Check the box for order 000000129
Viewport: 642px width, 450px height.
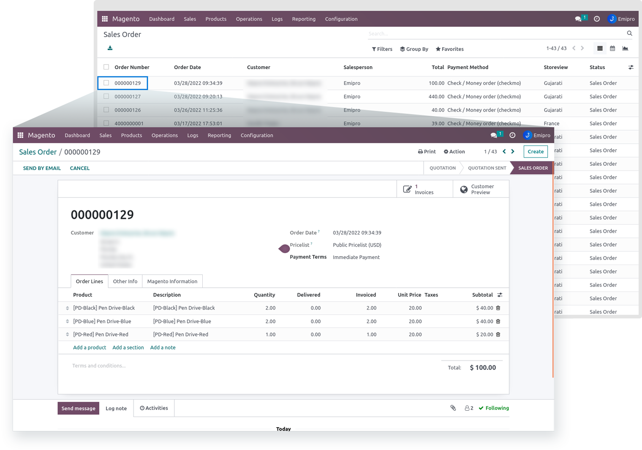pos(106,83)
